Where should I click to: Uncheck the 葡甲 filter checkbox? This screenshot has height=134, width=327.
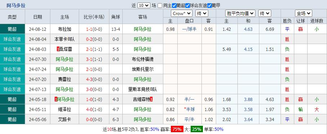(x=210, y=6)
